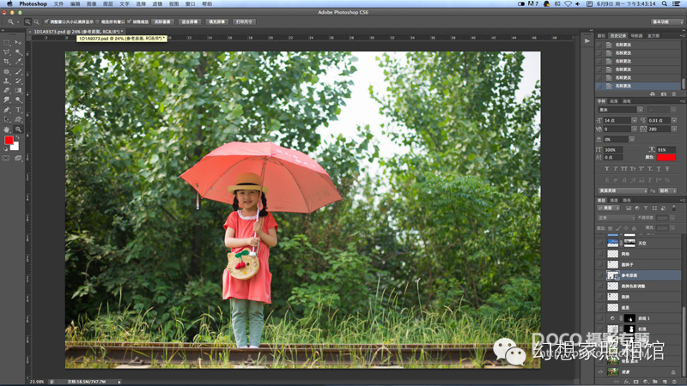The width and height of the screenshot is (687, 386).
Task: Click Zoom Out mode in options bar
Action: [36, 22]
